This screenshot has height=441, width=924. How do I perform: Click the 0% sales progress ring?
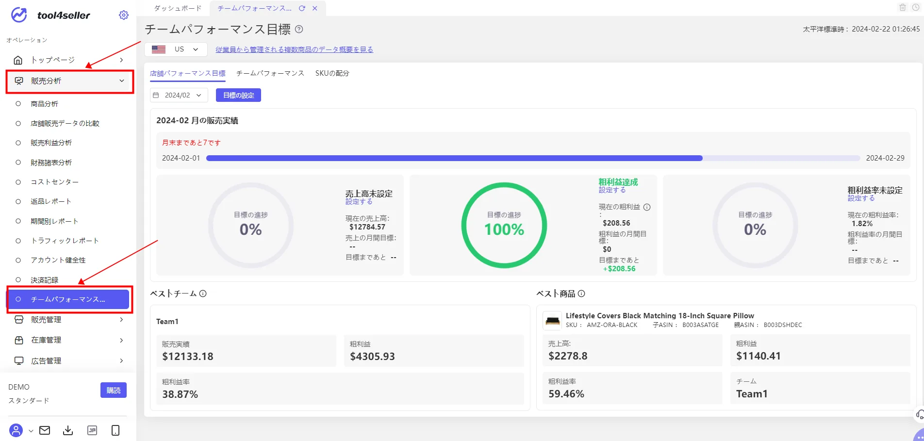(x=251, y=225)
